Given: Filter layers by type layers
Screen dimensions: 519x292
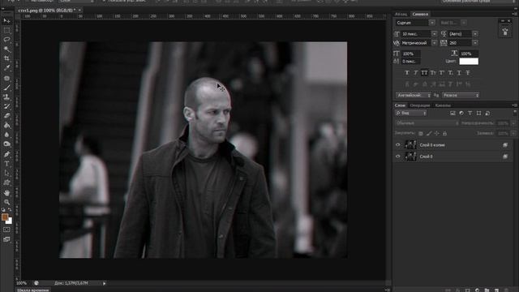Looking at the screenshot, I should coord(470,114).
